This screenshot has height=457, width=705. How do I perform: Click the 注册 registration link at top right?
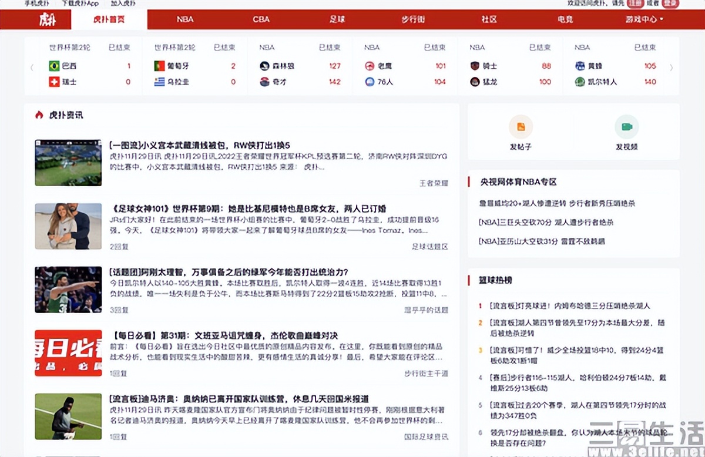click(636, 4)
